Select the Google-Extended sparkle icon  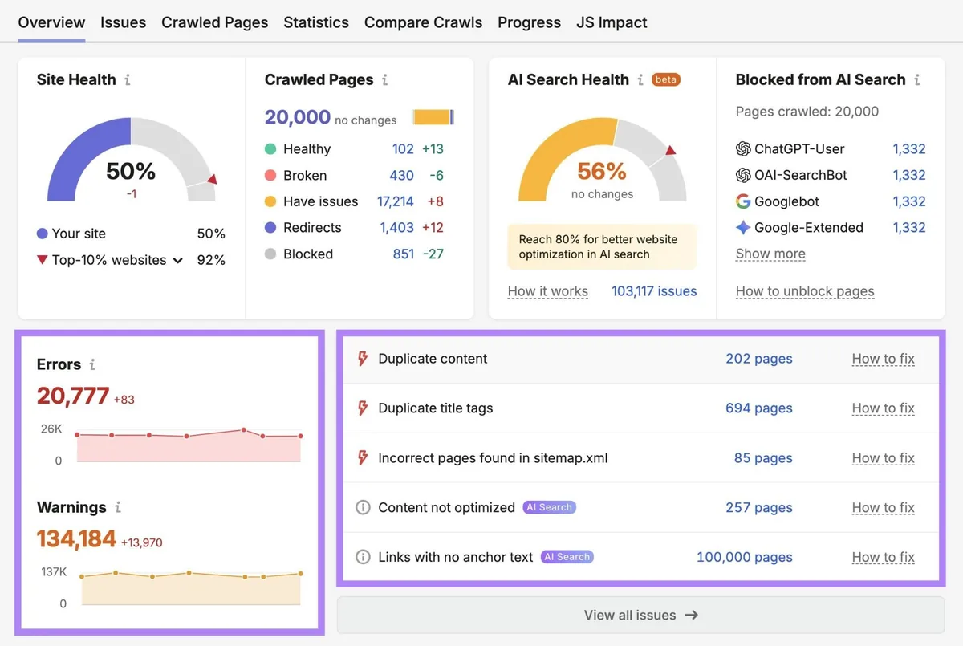coord(743,227)
